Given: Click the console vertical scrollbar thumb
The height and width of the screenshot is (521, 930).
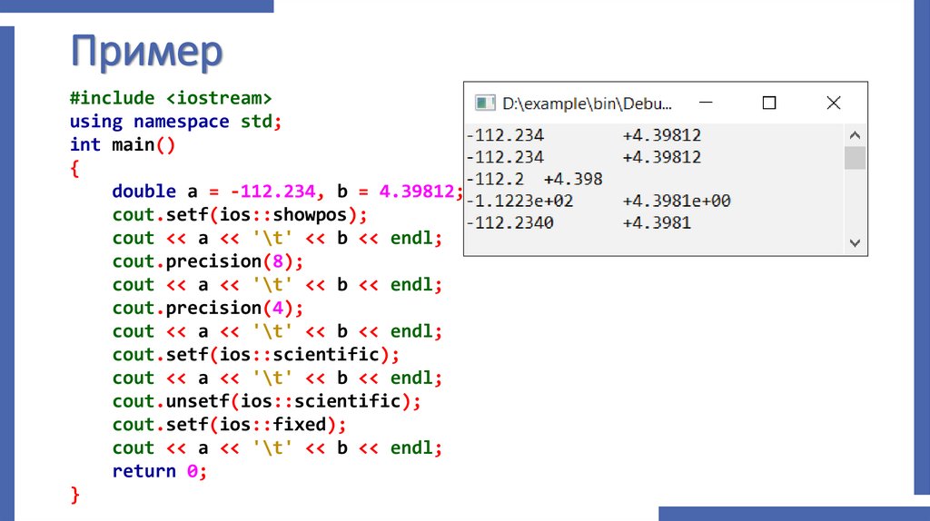Looking at the screenshot, I should (855, 158).
